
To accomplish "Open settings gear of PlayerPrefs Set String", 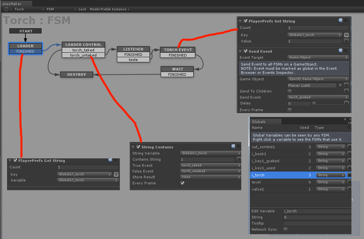I will 346,21.
